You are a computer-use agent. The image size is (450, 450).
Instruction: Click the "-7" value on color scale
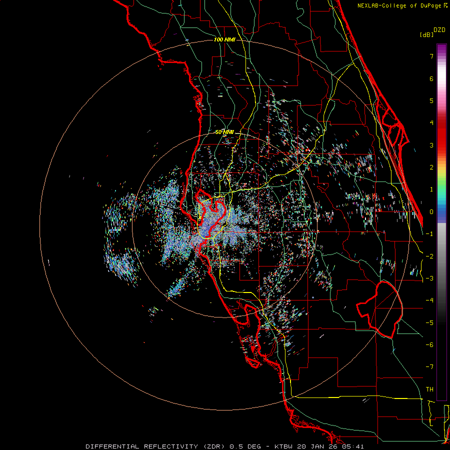pos(429,367)
